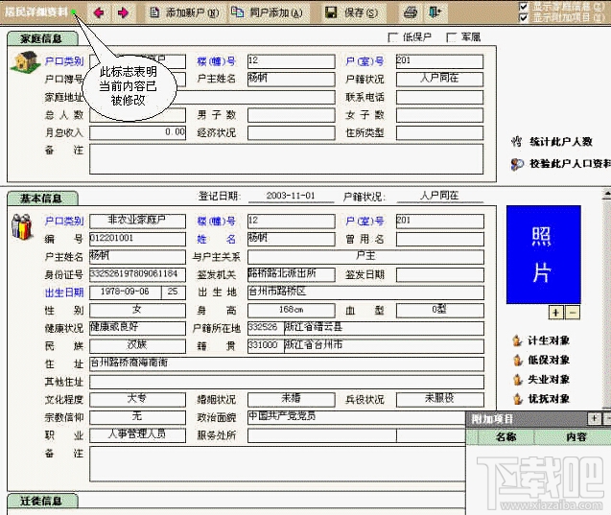Click the red next-record arrow
Screen dimensions: 611x515
123,12
